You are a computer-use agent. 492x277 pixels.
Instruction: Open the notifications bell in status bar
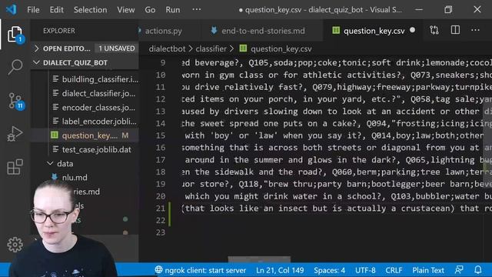coord(478,270)
